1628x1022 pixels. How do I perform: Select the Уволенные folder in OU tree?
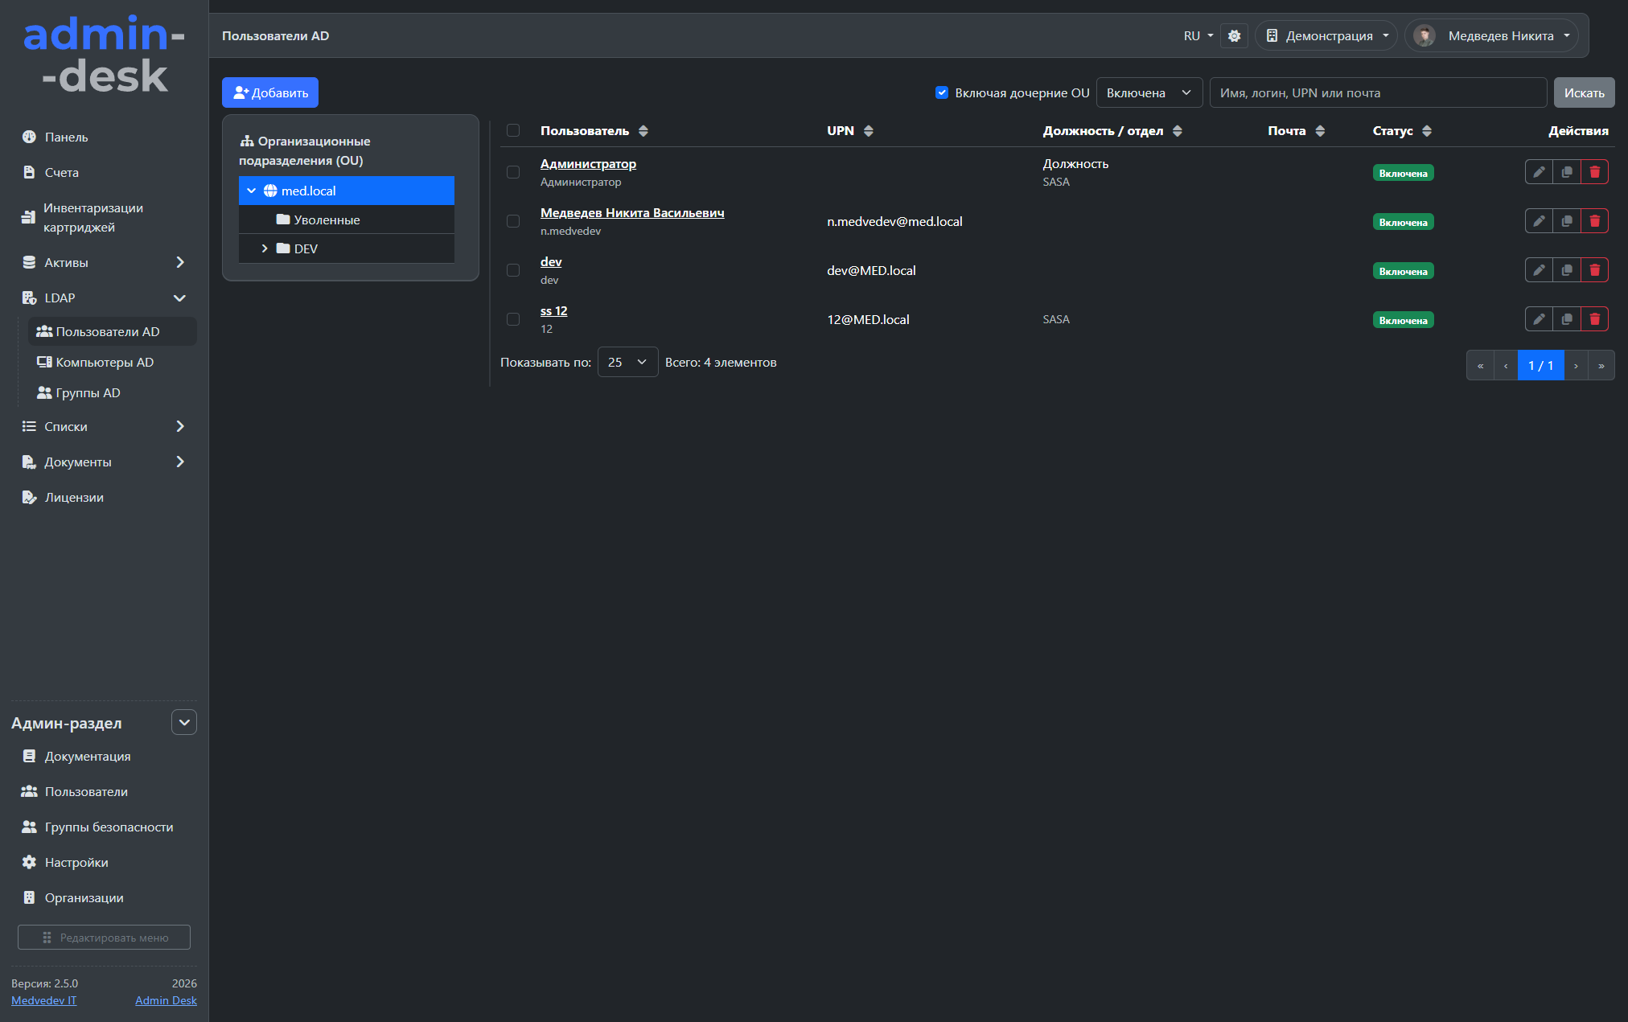click(347, 220)
